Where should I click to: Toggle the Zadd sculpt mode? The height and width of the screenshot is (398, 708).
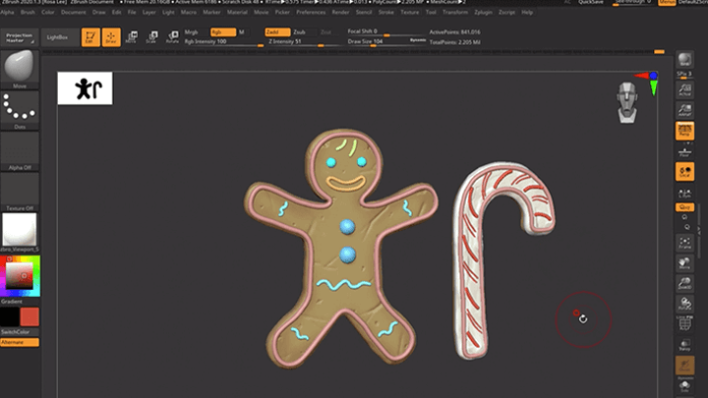tap(277, 32)
